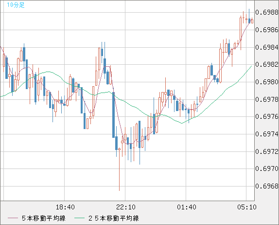Click the 01:40 time axis label
The image size is (279, 225).
coord(187,207)
